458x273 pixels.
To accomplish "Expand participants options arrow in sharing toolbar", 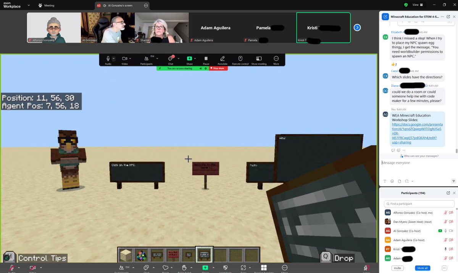I will 158,59.
